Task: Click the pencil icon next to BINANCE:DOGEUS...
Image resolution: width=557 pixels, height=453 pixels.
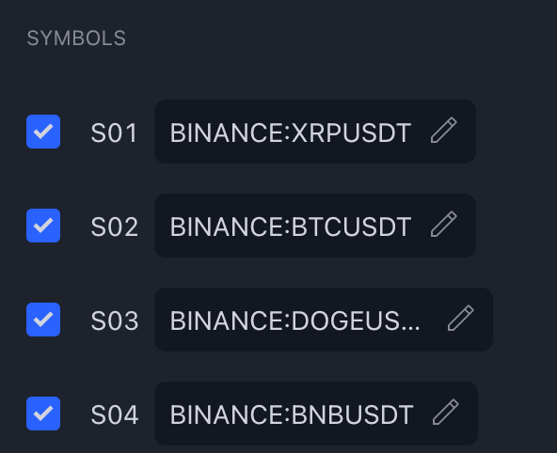Action: (x=460, y=319)
